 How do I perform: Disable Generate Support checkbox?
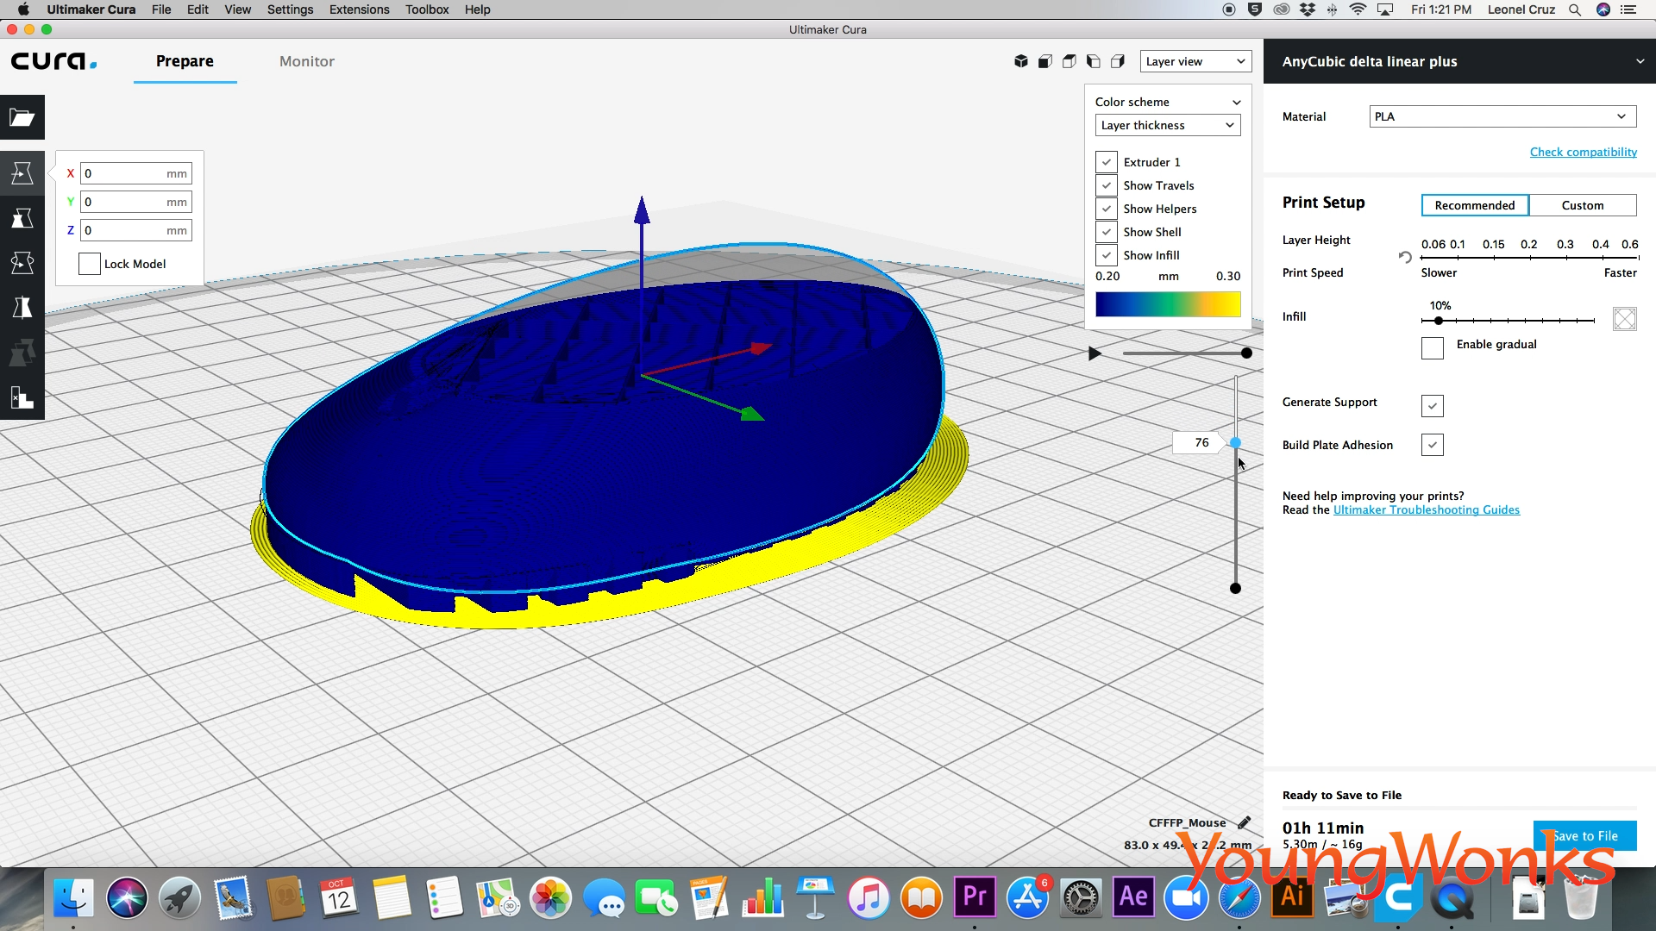pos(1433,406)
